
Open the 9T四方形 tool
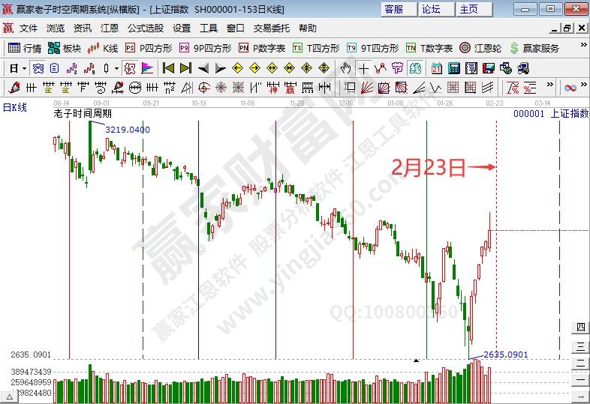(x=372, y=48)
